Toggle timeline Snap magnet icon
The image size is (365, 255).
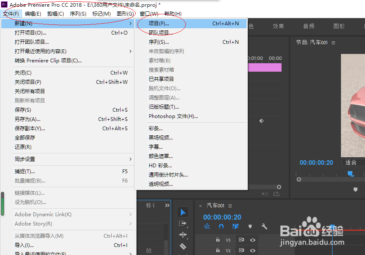[x=221, y=226]
